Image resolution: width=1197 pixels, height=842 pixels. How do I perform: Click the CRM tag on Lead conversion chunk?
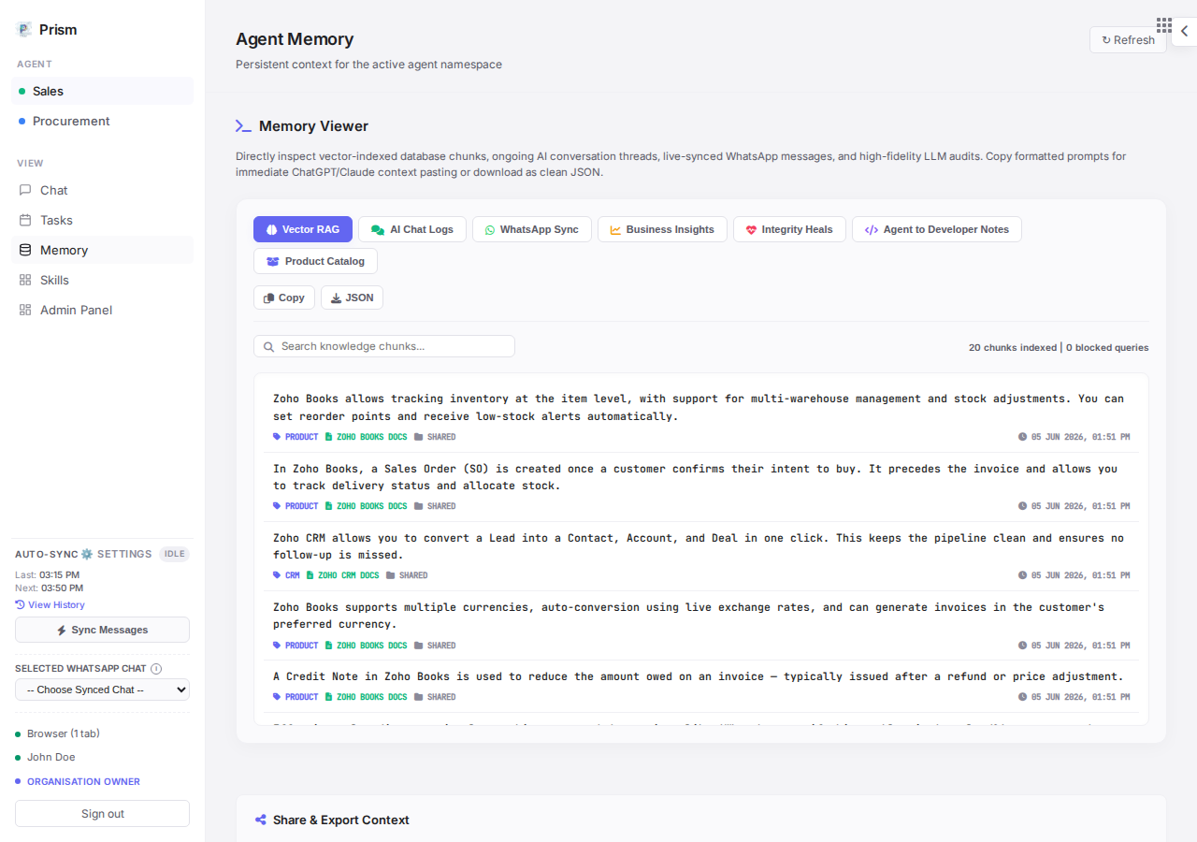click(x=286, y=575)
